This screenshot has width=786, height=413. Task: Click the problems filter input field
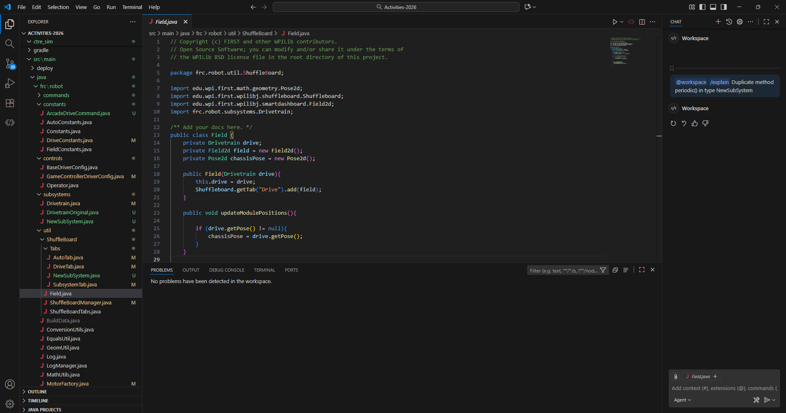tap(563, 270)
